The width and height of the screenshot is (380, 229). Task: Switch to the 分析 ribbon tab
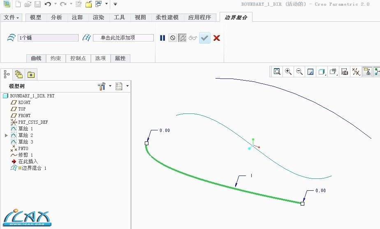click(x=56, y=17)
